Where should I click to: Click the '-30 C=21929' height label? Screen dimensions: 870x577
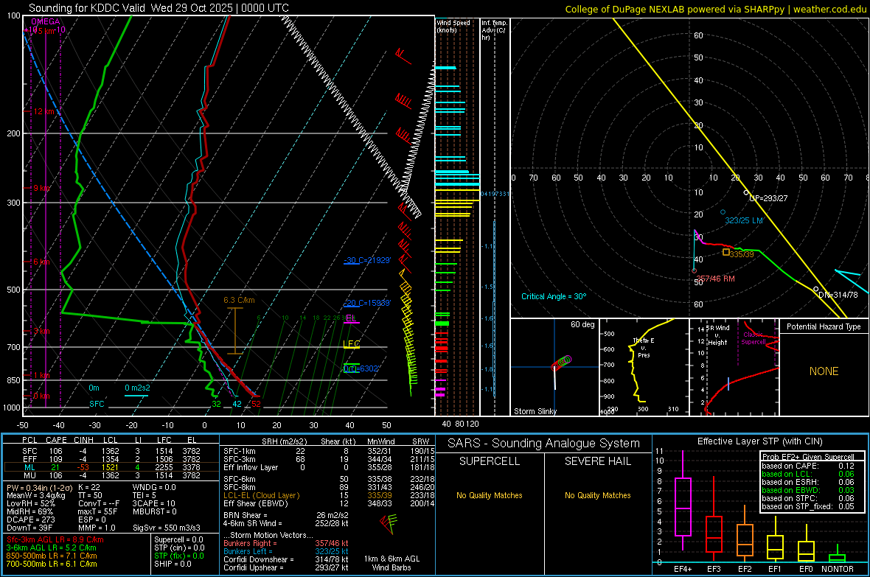(x=367, y=260)
